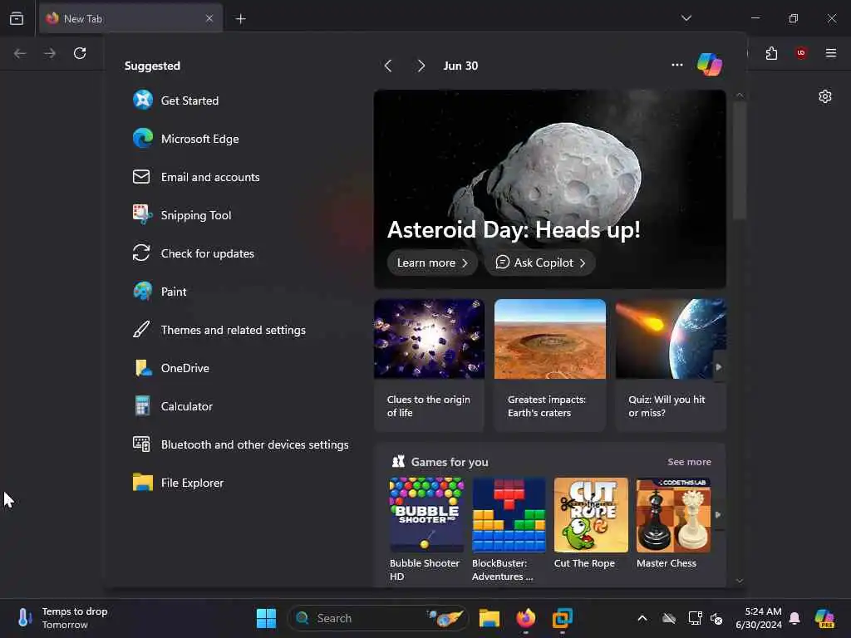This screenshot has height=638, width=851.
Task: Open VirtualBox icon on the taskbar
Action: click(x=563, y=618)
